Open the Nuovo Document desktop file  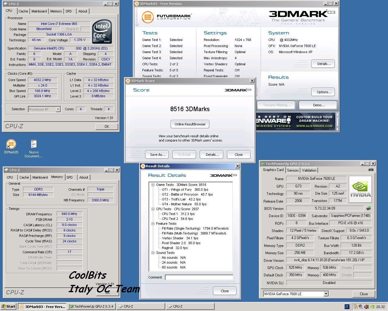pyautogui.click(x=34, y=149)
